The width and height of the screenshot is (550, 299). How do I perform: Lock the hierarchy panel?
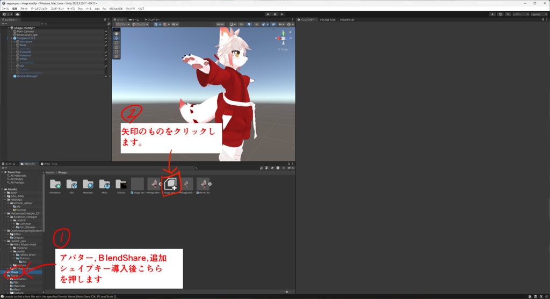coord(105,20)
